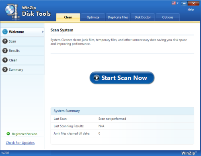
Task: Click the step 2 Scan number icon
Action: pyautogui.click(x=5, y=41)
